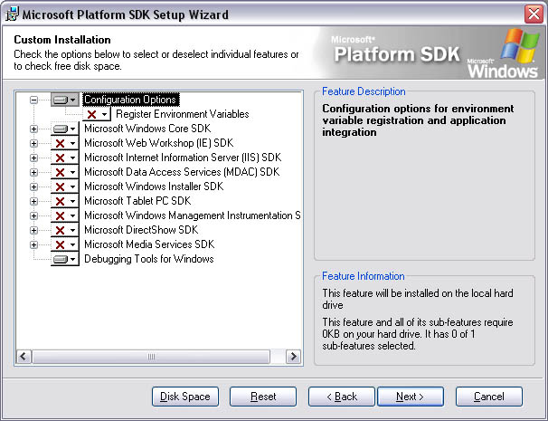
Task: Close the Platform SDK Setup Wizard window
Action: tap(534, 14)
